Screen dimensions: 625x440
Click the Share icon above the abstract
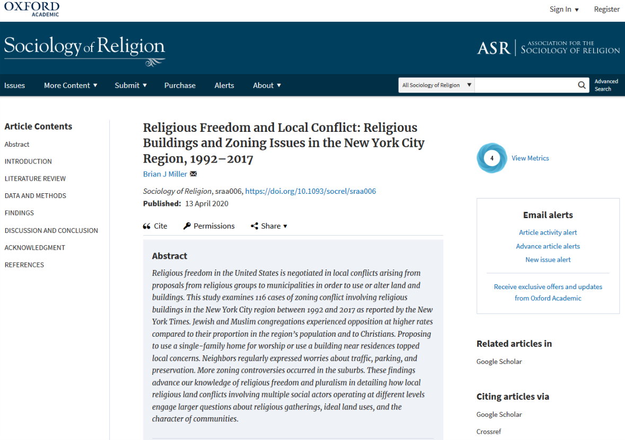click(253, 226)
